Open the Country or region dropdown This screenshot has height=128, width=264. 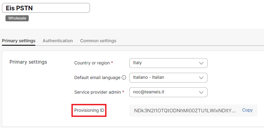168,63
